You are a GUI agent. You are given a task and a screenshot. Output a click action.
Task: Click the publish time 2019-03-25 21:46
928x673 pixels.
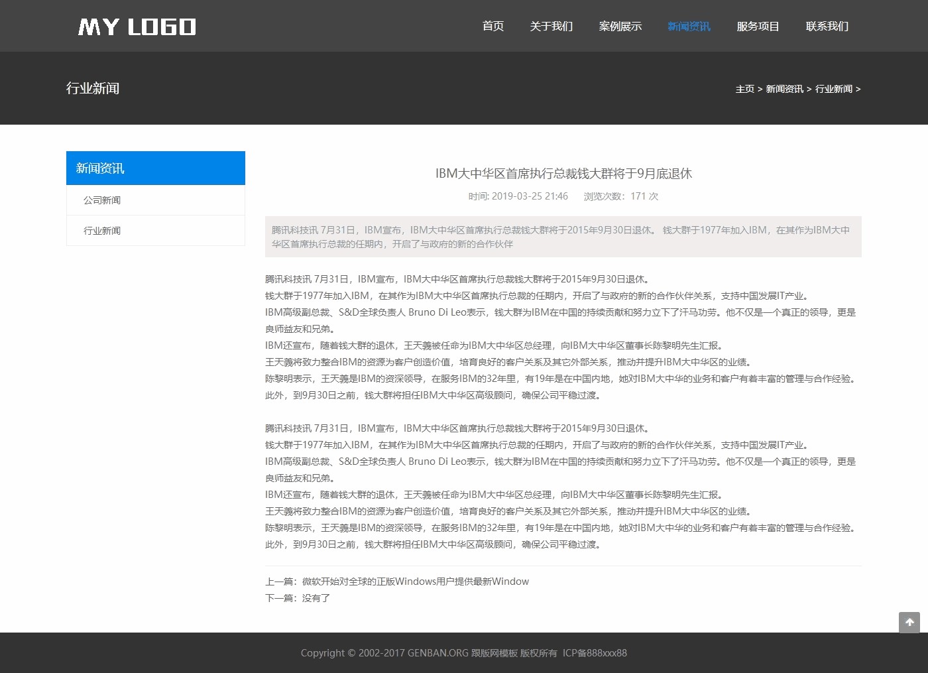tap(518, 196)
